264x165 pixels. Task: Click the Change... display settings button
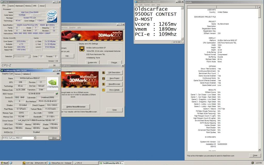pos(114,62)
